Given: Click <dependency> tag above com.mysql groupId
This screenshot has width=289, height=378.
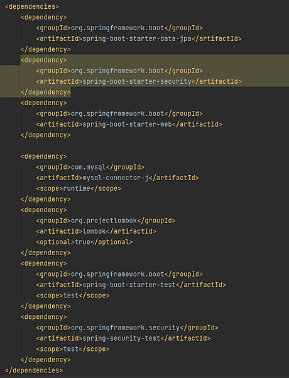Looking at the screenshot, I should click(44, 156).
